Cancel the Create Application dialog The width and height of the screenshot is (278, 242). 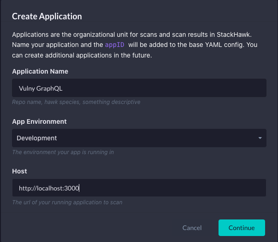coord(192,228)
